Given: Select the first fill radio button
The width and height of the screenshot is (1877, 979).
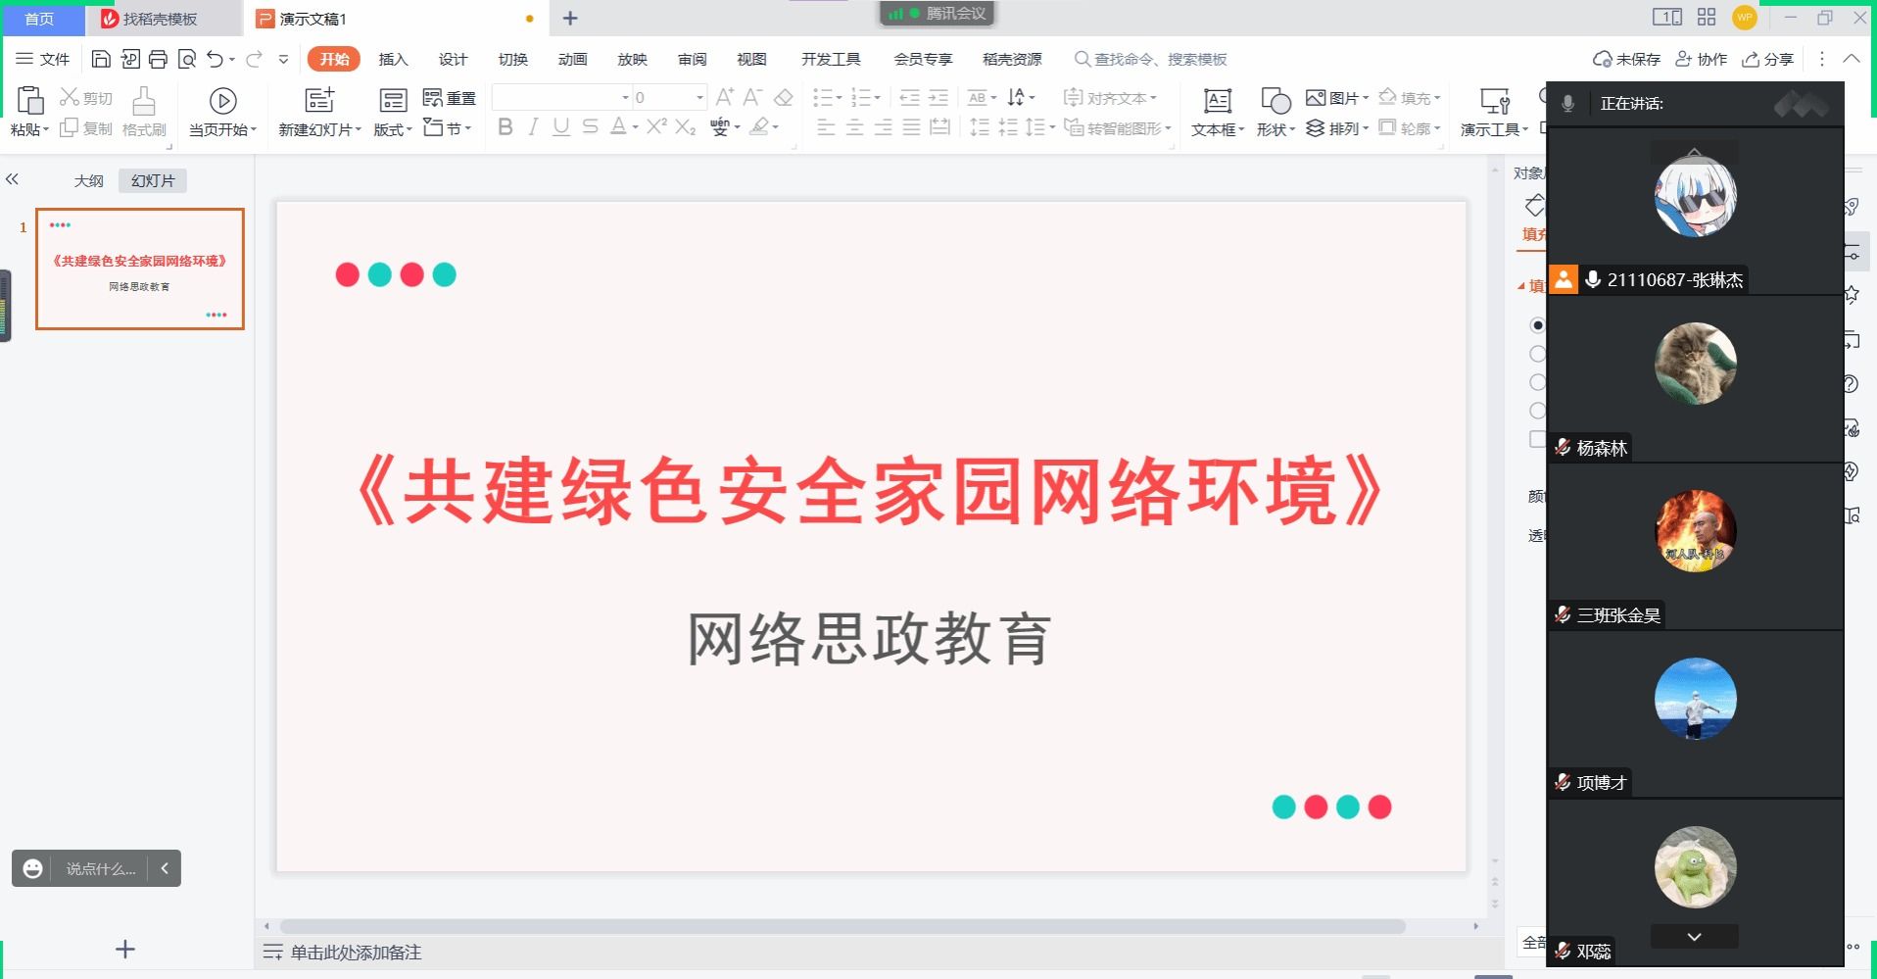Looking at the screenshot, I should pos(1537,325).
